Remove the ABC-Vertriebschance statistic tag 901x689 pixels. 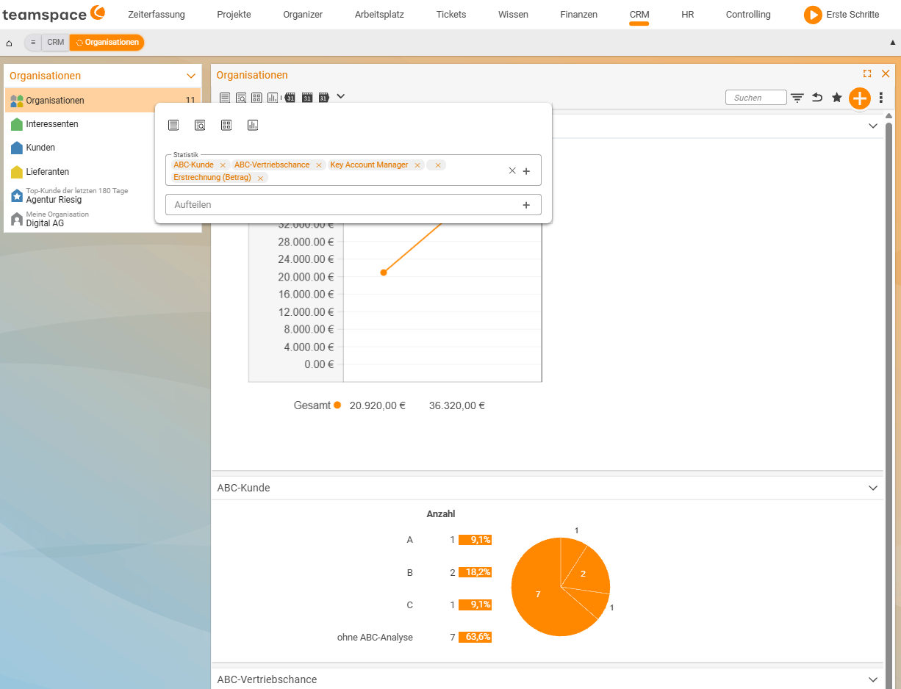coord(319,165)
